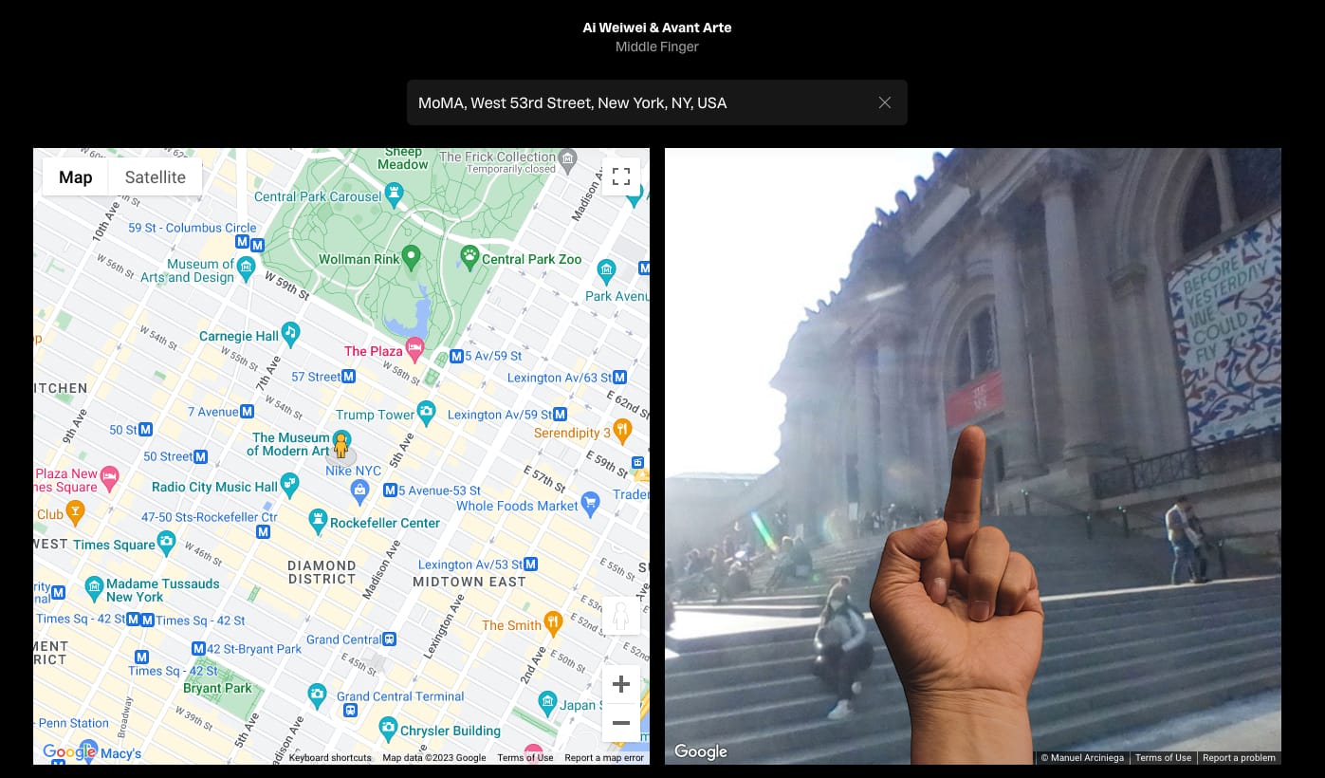Click Report a problem on street view
1325x778 pixels.
point(1239,758)
